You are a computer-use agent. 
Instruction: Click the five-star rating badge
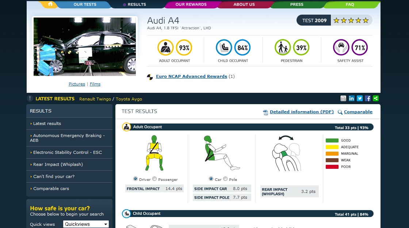click(351, 20)
